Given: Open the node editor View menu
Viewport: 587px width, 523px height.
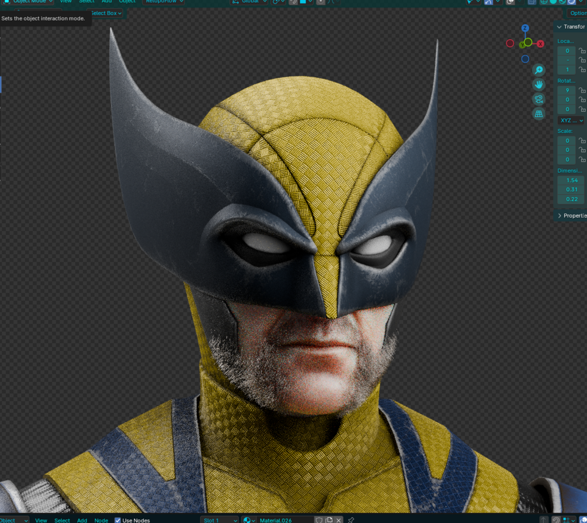Looking at the screenshot, I should tap(41, 521).
